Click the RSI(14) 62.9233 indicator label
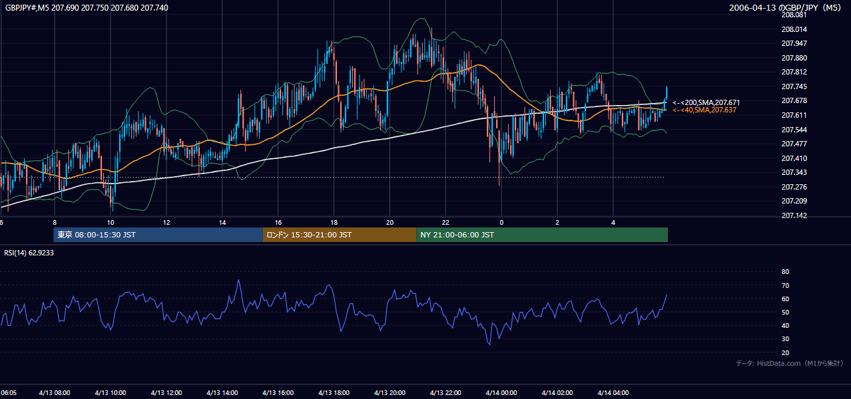851x399 pixels. [29, 253]
